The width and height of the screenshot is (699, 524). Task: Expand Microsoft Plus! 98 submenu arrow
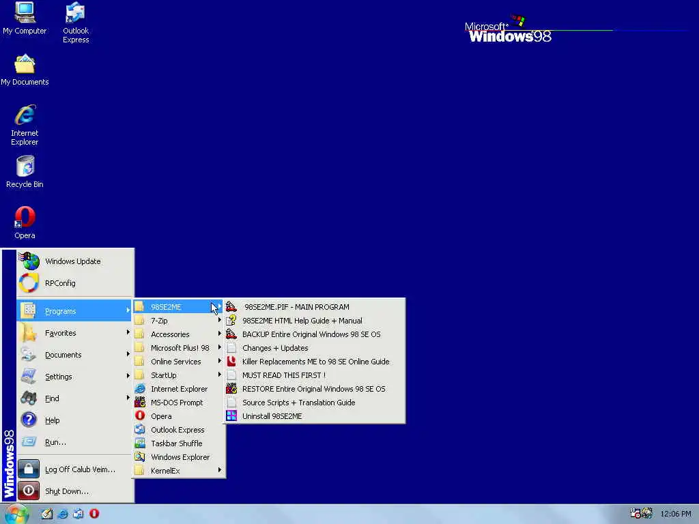[219, 347]
